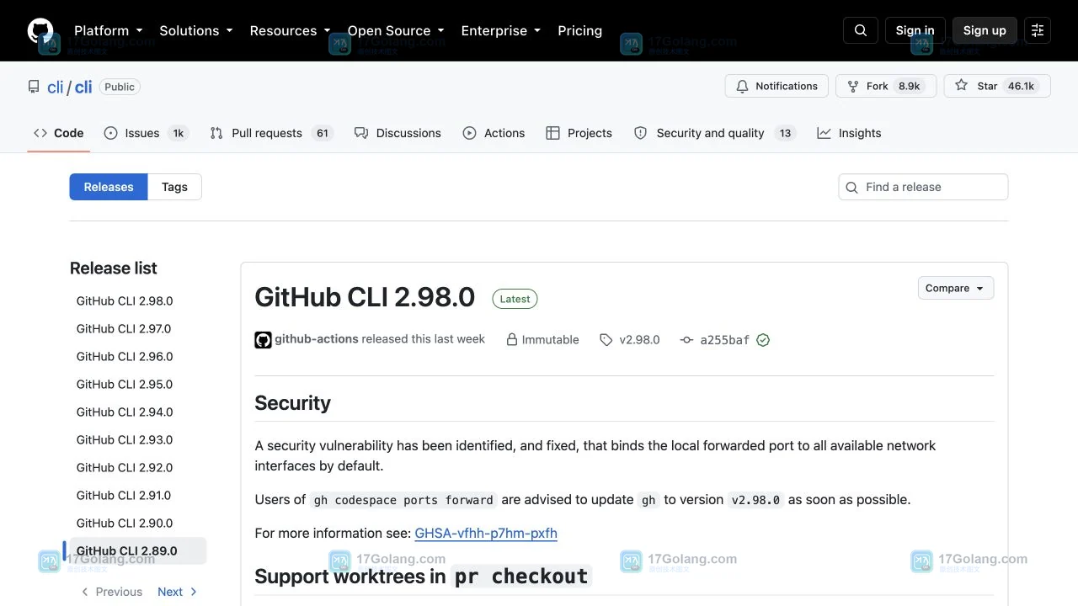Open advisory GHSA-vfhh-p7hm-pxfh link

point(486,533)
